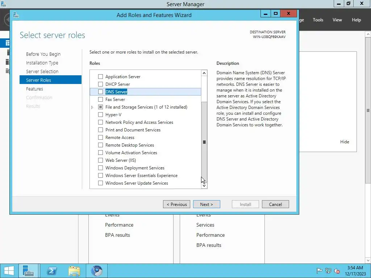
Task: Close the wizard with the red X
Action: click(x=288, y=13)
